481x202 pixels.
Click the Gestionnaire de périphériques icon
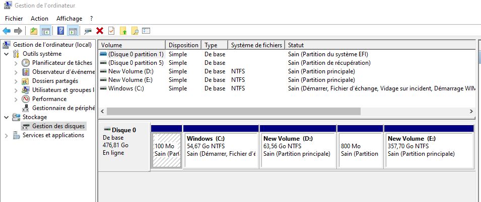tap(26, 108)
